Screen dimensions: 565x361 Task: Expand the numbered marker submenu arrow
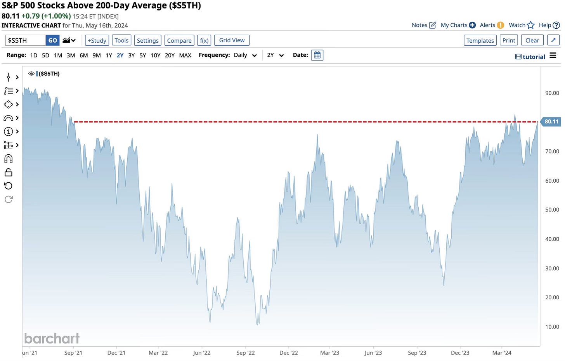[17, 131]
